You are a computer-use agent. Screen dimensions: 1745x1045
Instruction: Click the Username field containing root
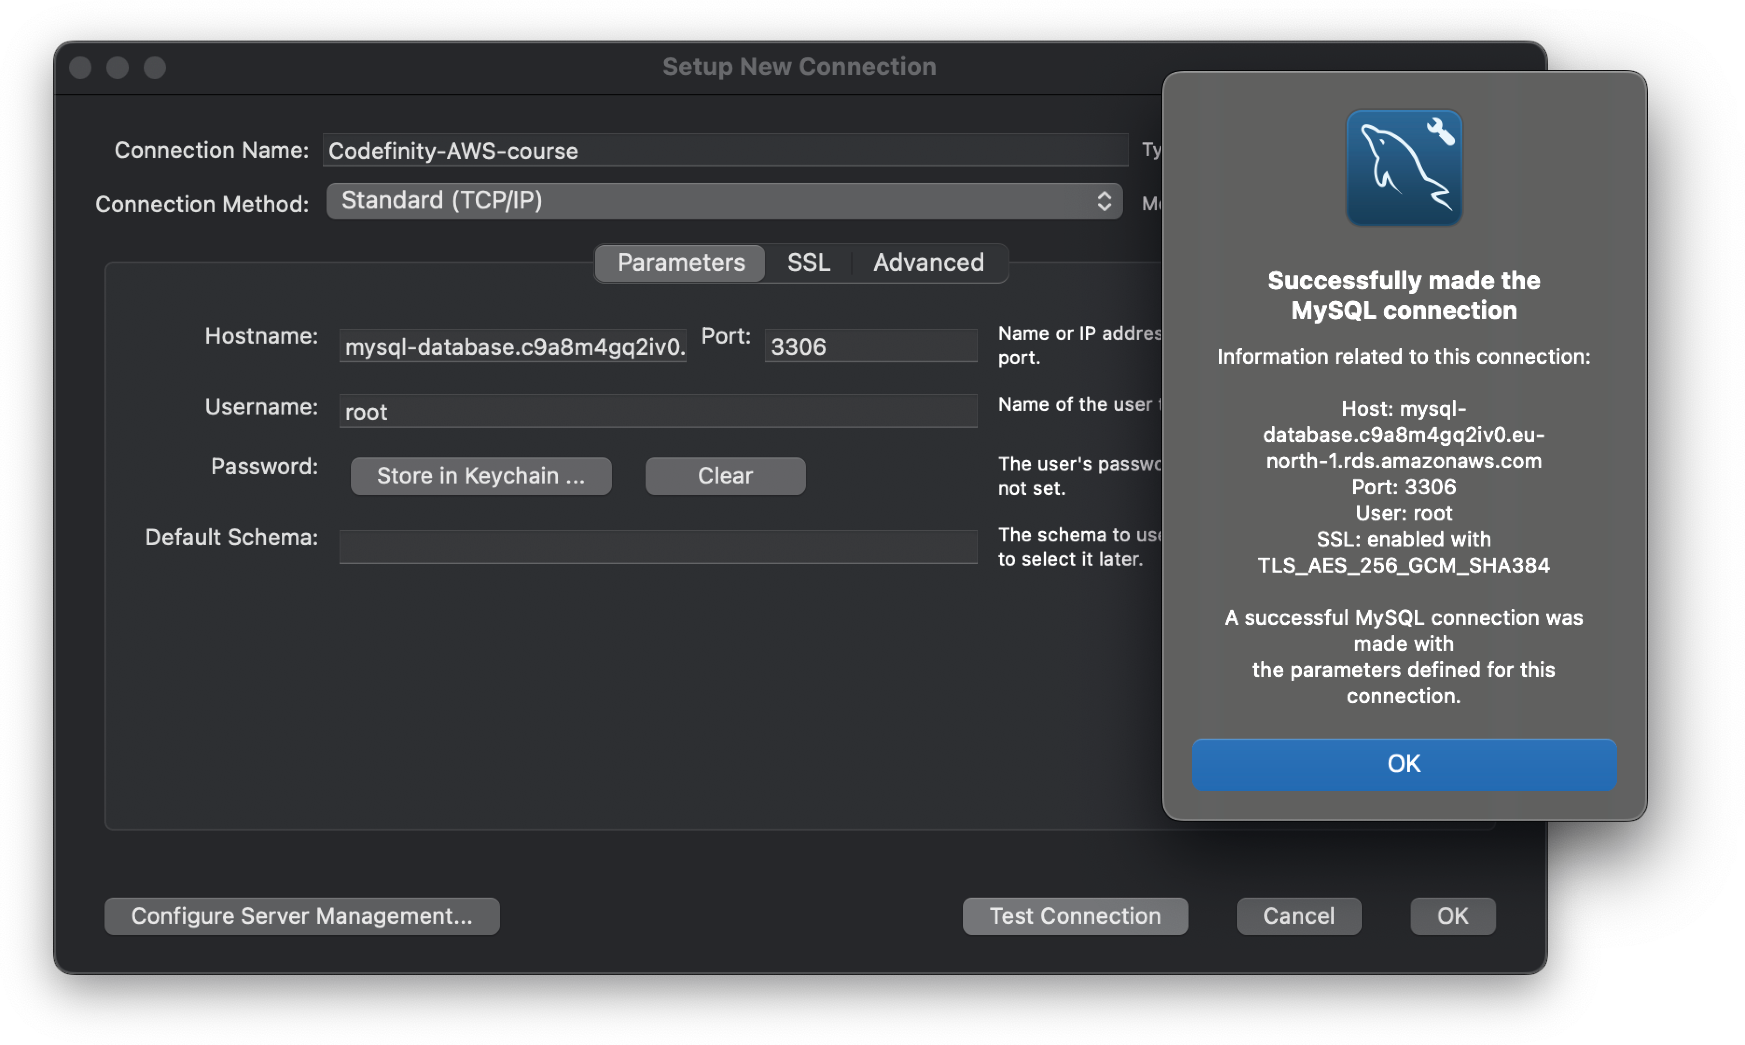[x=658, y=411]
